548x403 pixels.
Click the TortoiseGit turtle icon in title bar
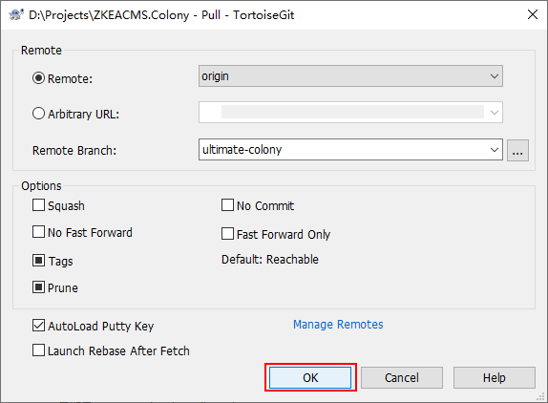coord(15,15)
